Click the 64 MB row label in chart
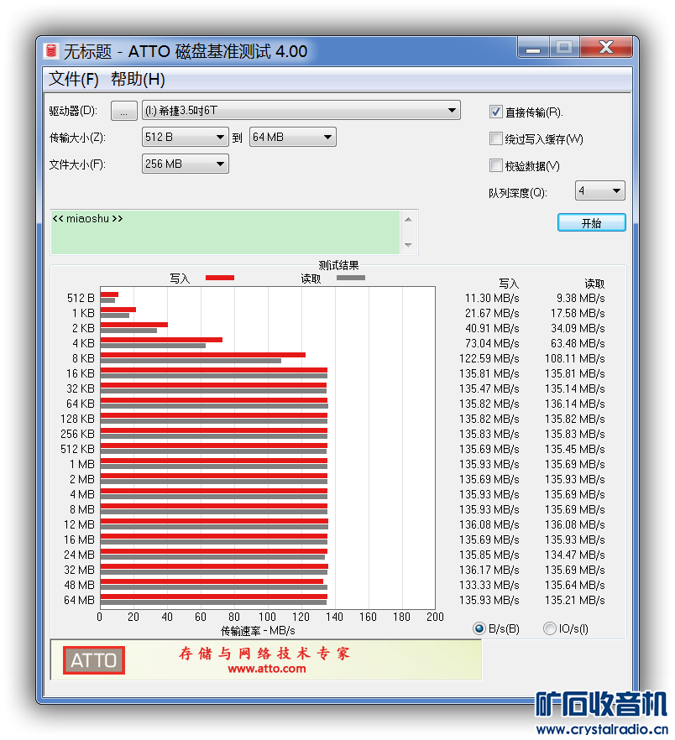 click(x=80, y=601)
